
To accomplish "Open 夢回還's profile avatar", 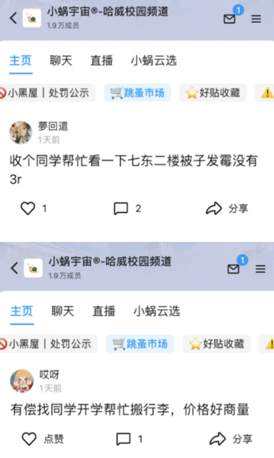I will (20, 132).
